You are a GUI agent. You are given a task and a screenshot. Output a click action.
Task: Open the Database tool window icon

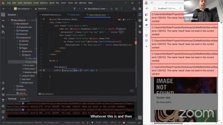[x=140, y=20]
